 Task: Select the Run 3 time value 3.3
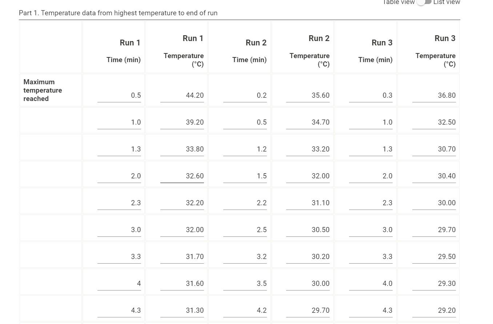[x=371, y=256]
